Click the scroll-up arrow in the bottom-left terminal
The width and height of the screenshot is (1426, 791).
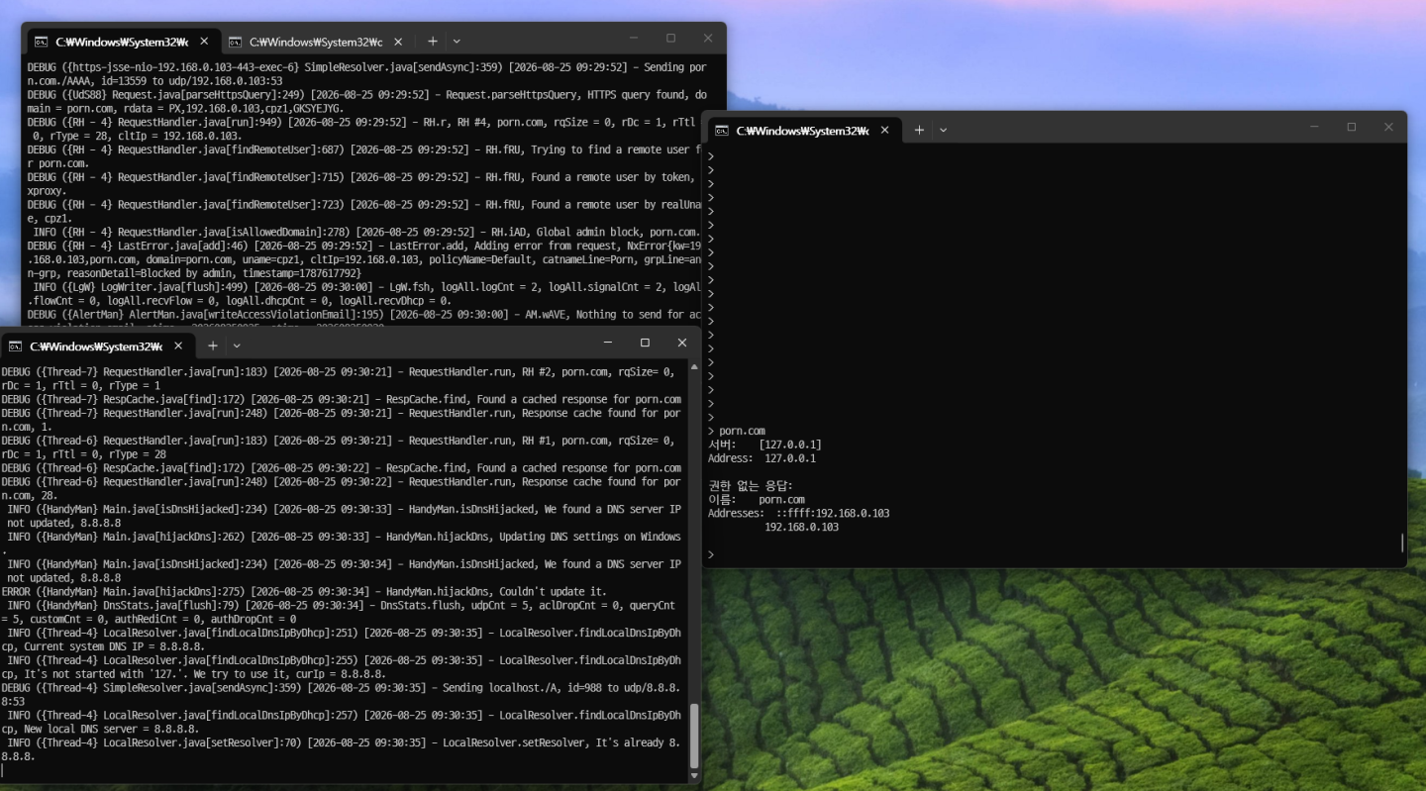pos(693,366)
